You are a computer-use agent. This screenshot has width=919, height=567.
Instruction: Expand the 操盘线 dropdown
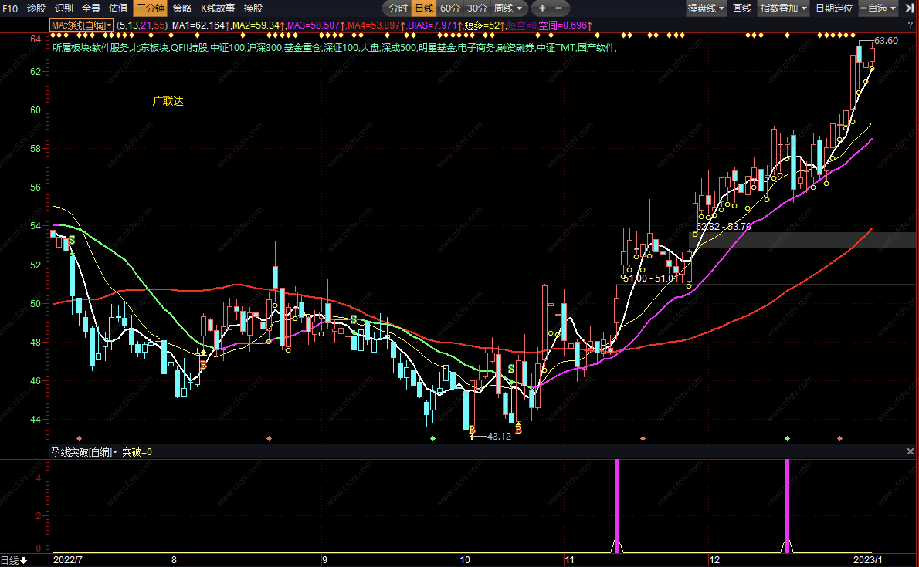[706, 8]
